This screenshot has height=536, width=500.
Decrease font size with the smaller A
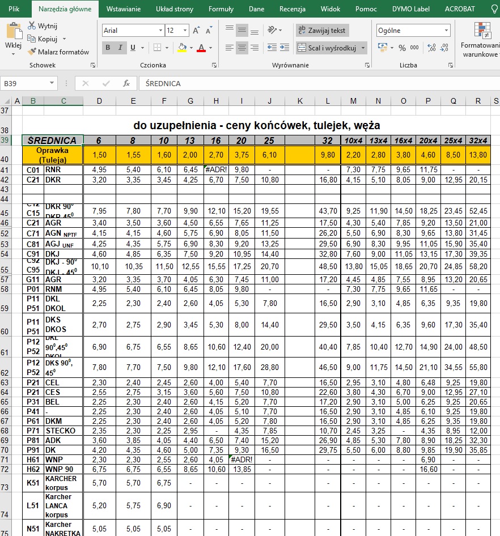coord(209,31)
